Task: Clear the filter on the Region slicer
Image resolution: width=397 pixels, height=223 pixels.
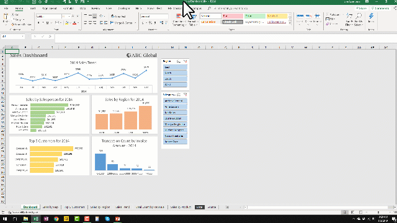Action: point(185,61)
